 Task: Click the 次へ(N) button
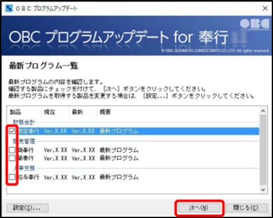coord(199,208)
